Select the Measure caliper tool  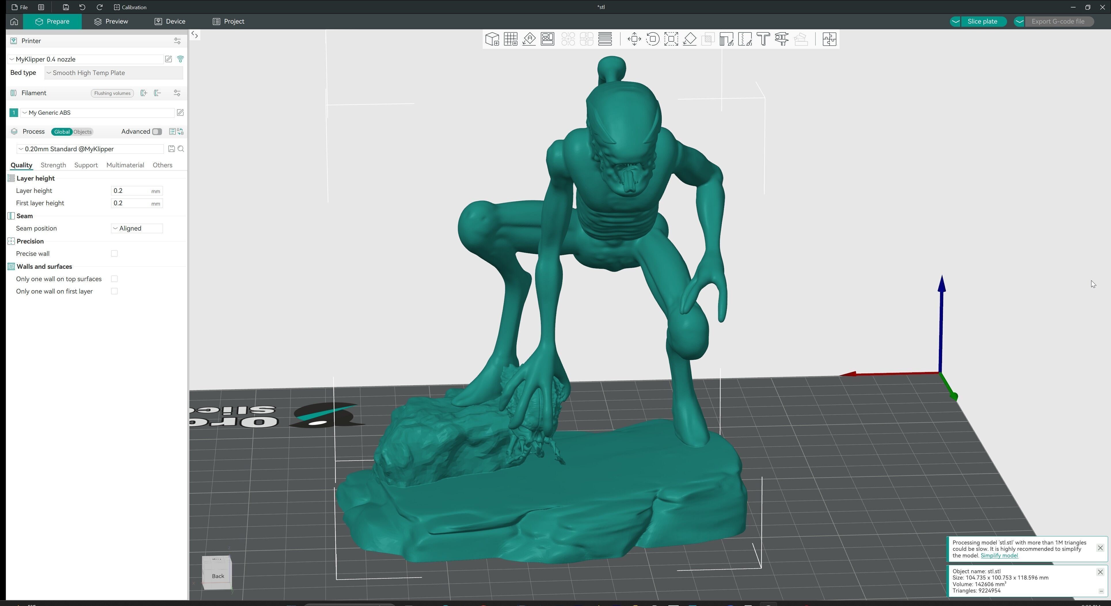[782, 39]
